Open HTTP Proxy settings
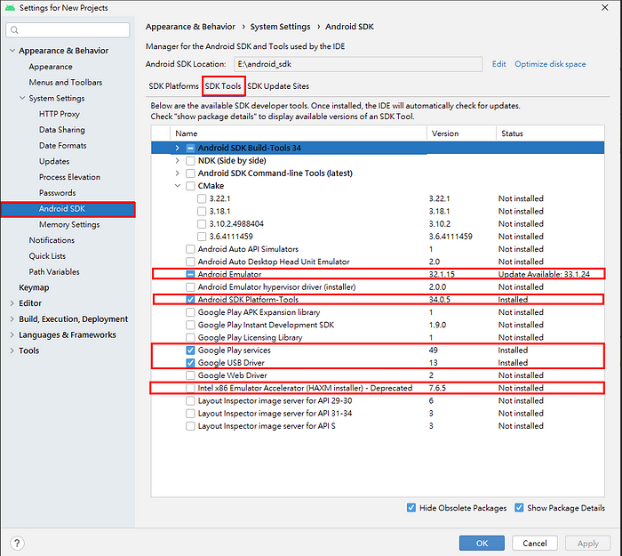This screenshot has width=622, height=556. (60, 114)
